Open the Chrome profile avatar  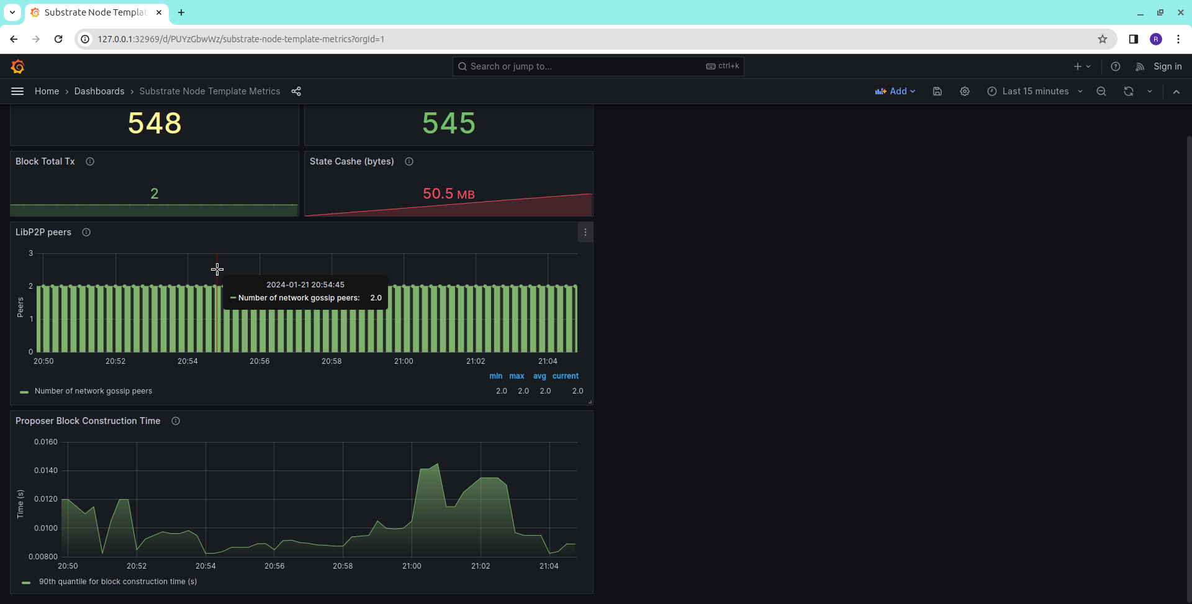click(x=1156, y=39)
